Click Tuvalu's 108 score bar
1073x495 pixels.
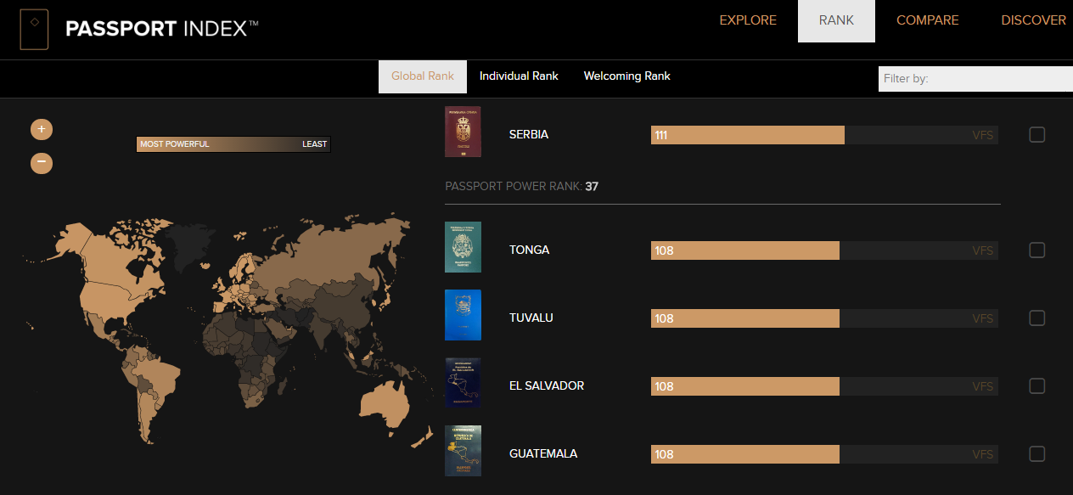[745, 318]
